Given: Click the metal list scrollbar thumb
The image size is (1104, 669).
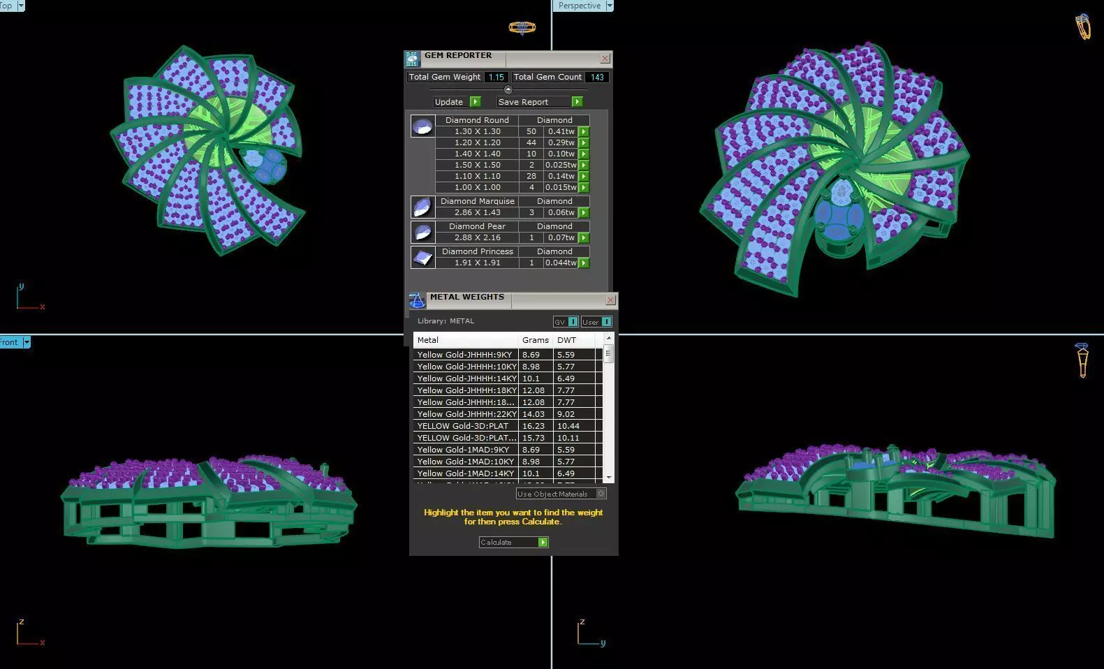Looking at the screenshot, I should coord(608,353).
